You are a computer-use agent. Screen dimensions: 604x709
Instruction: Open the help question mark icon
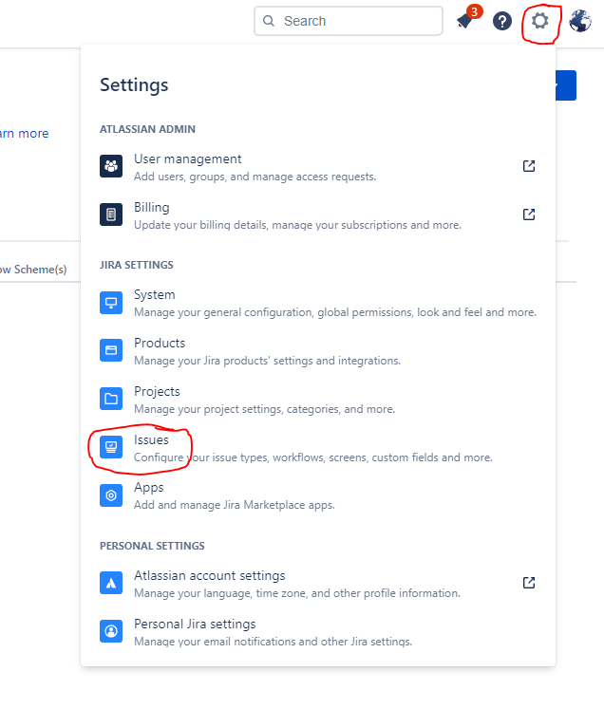click(x=502, y=21)
